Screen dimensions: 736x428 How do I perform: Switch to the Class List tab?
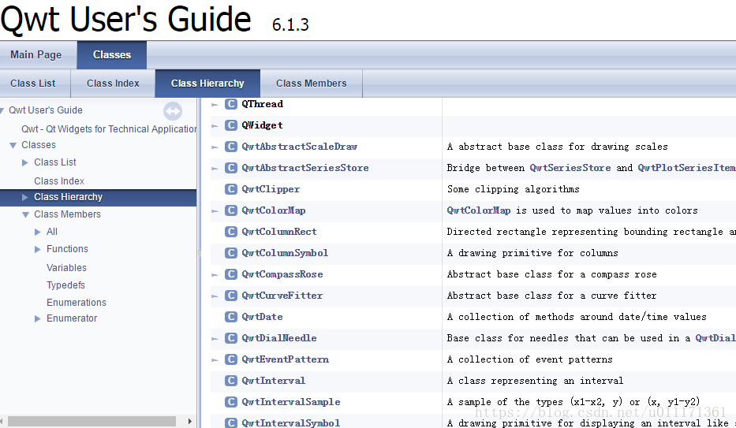(33, 84)
